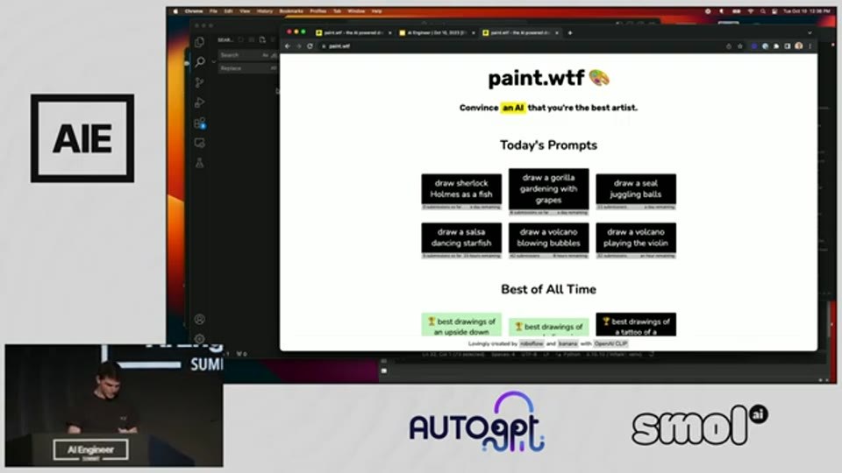
Task: Open prompt draw a volcano blowing bubbles
Action: (x=548, y=237)
